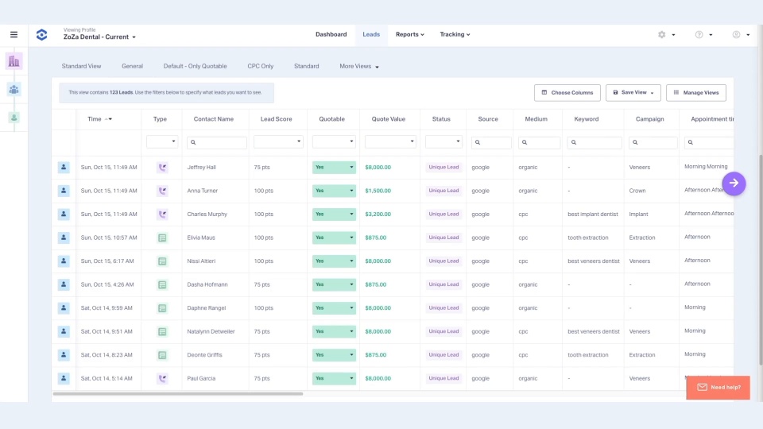
Task: Click phone call type icon for Jeffrey Hall
Action: point(162,168)
